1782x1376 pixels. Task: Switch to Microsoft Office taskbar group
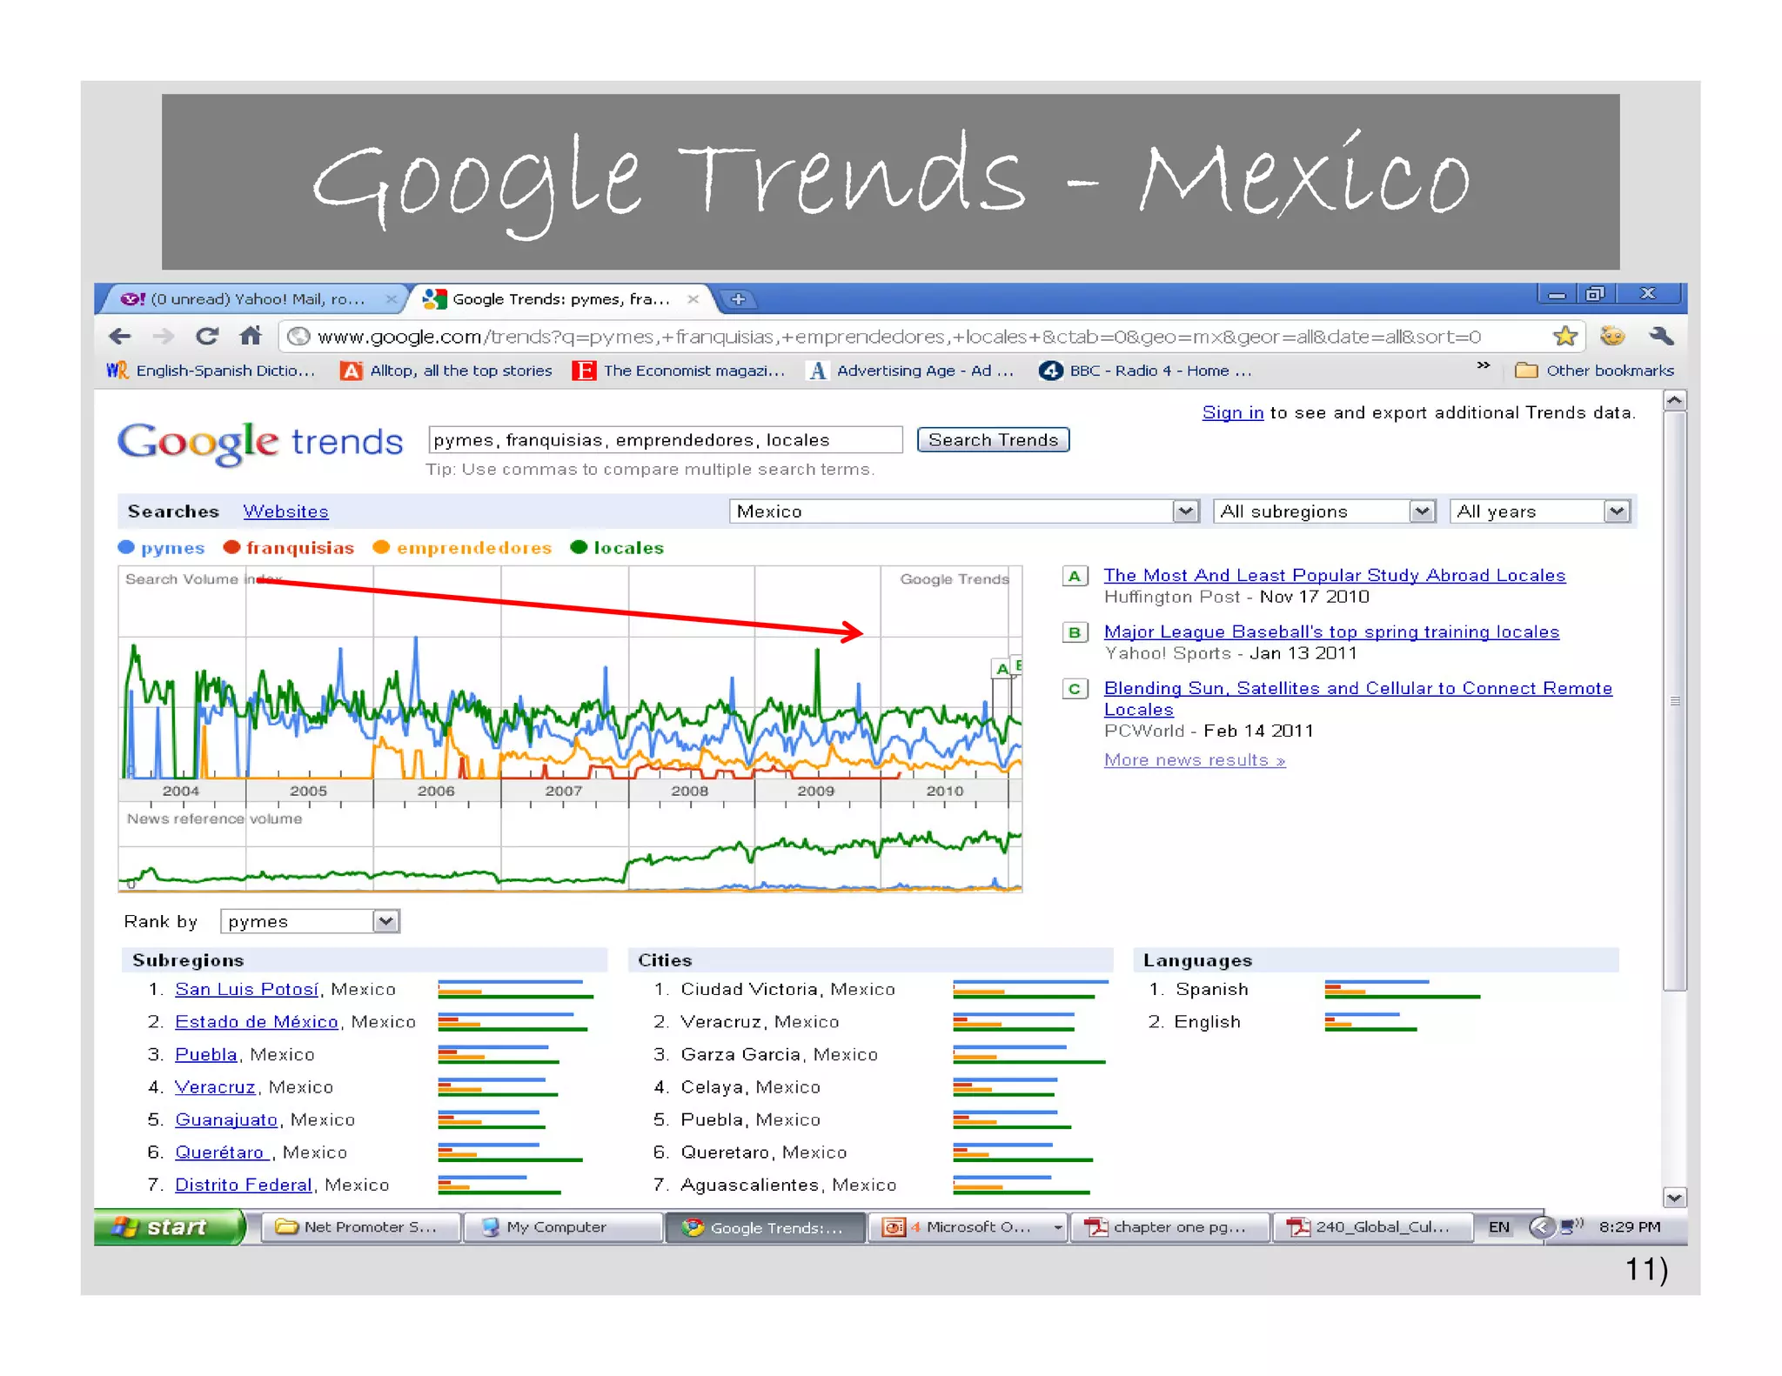point(967,1227)
